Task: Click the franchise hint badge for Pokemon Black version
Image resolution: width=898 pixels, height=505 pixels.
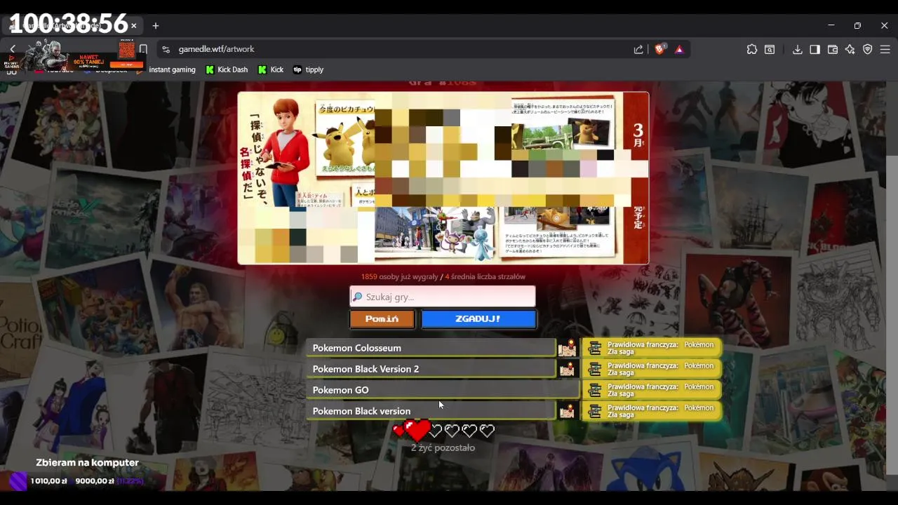Action: point(652,411)
